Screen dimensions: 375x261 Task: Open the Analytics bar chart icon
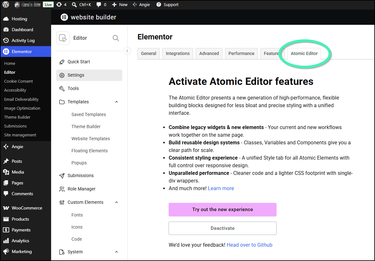(x=6, y=241)
